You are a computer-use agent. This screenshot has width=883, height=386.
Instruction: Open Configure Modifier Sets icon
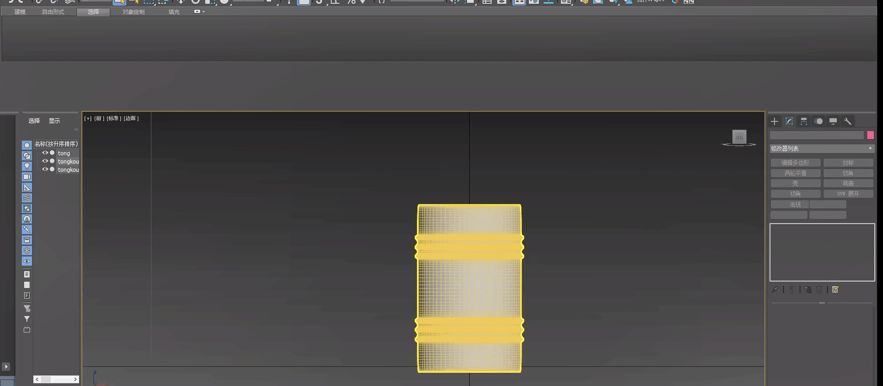(x=835, y=289)
